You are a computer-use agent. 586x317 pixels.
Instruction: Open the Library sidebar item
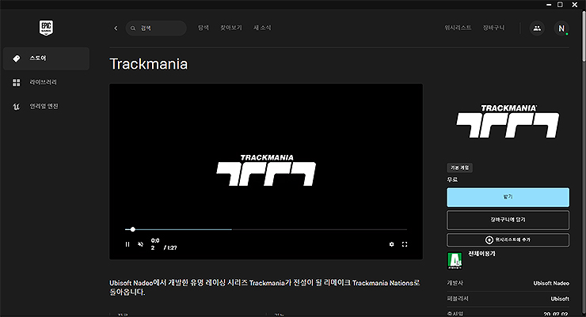[x=47, y=82]
